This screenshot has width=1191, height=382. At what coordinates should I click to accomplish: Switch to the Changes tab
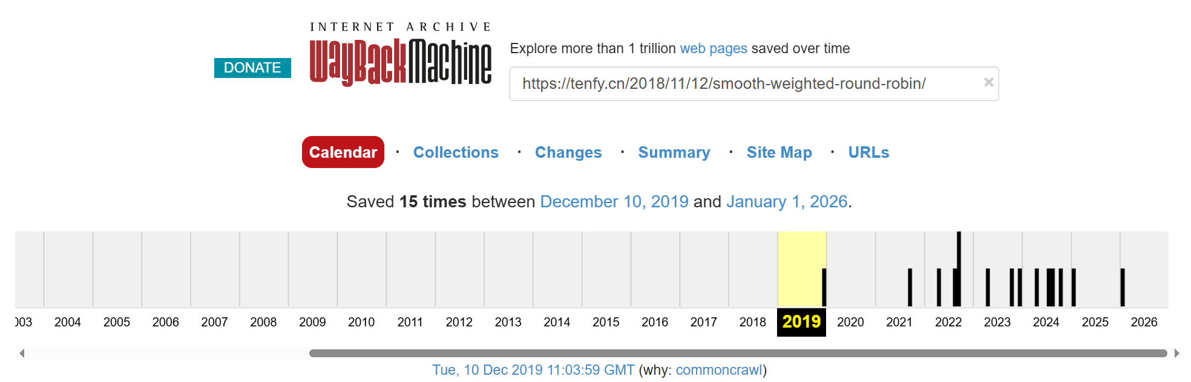pos(568,152)
